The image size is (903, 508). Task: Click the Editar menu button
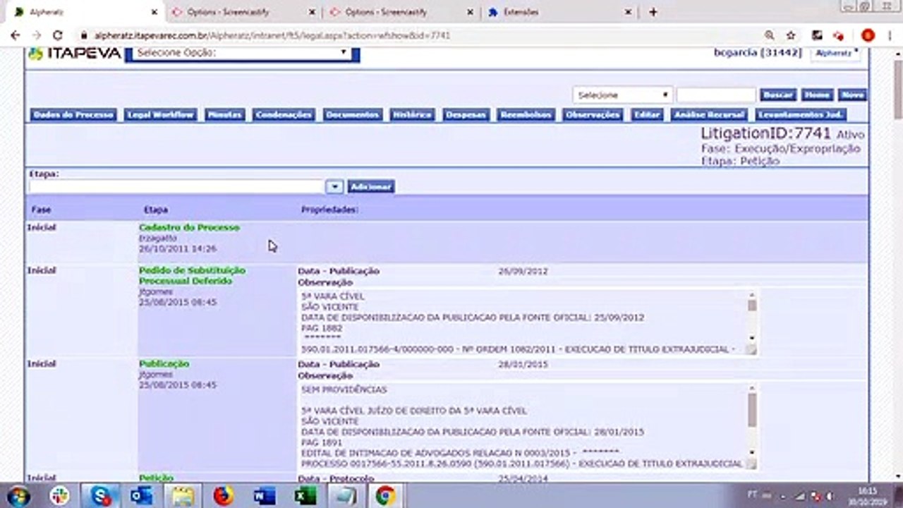pyautogui.click(x=647, y=114)
